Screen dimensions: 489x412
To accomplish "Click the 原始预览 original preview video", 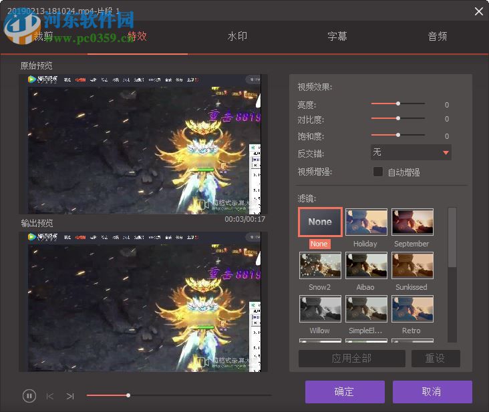I will coord(143,144).
